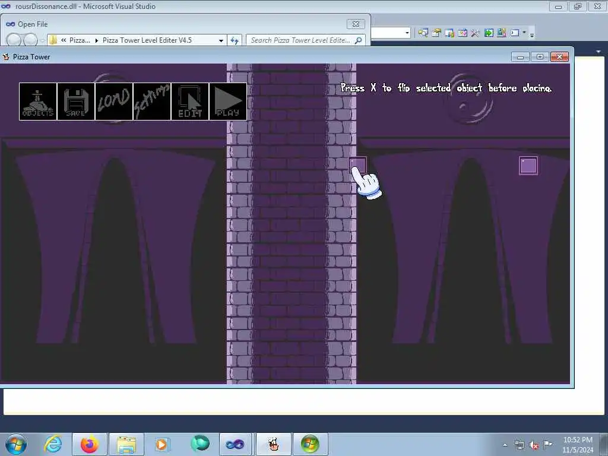The image size is (608, 456).
Task: Click the muted volume icon in system tray
Action: pyautogui.click(x=534, y=445)
